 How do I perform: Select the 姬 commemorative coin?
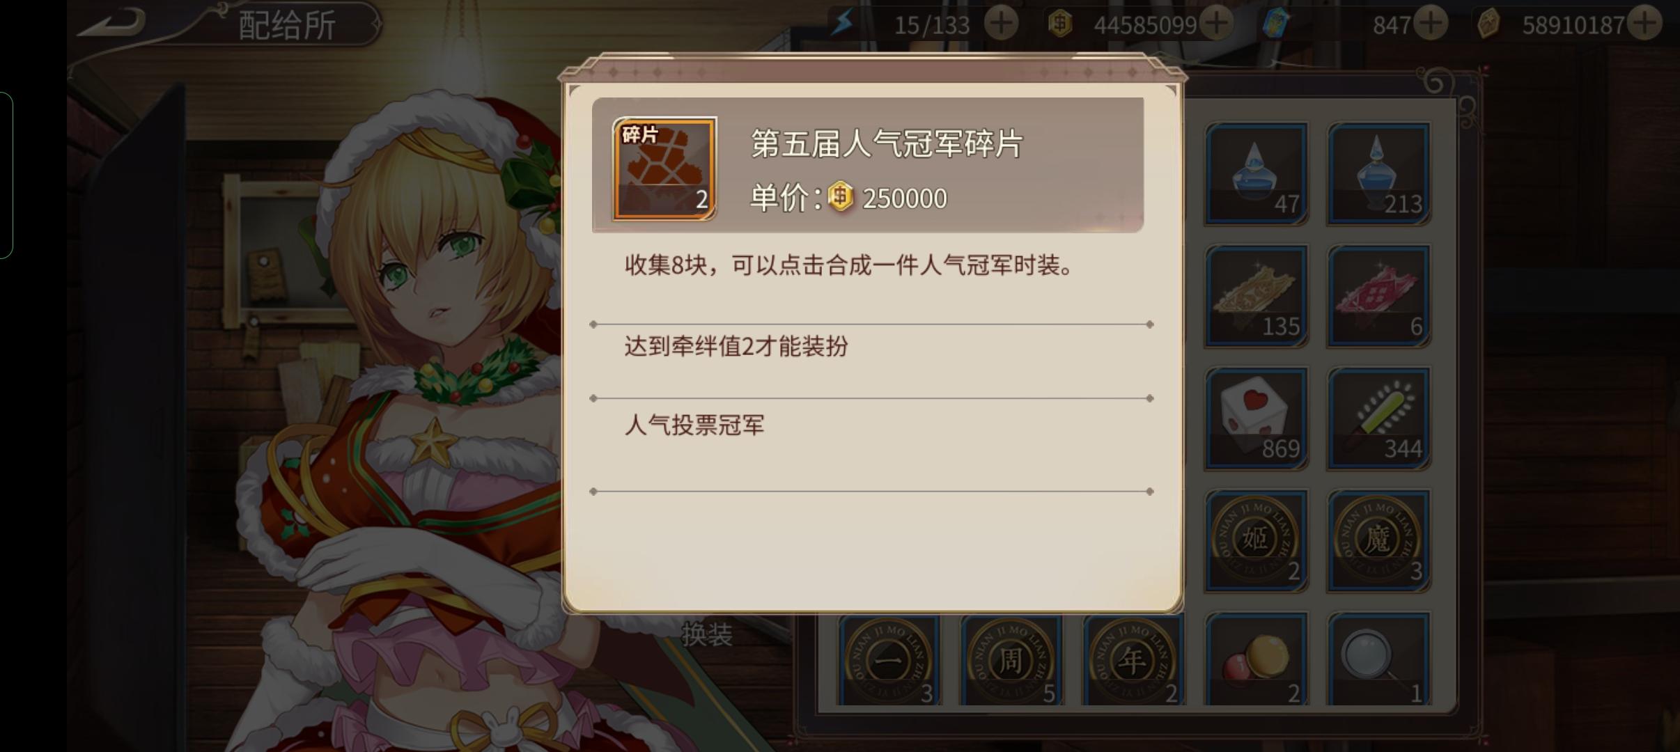1257,541
